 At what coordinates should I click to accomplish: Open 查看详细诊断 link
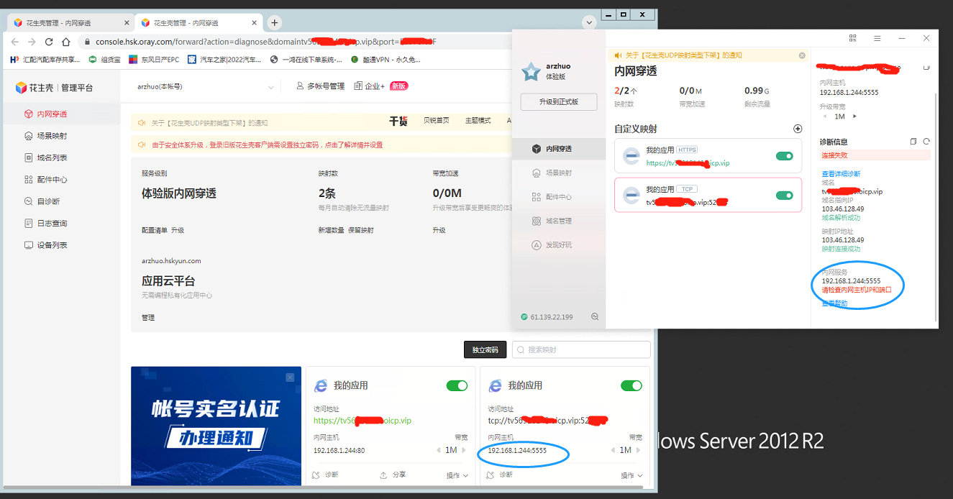(x=841, y=174)
